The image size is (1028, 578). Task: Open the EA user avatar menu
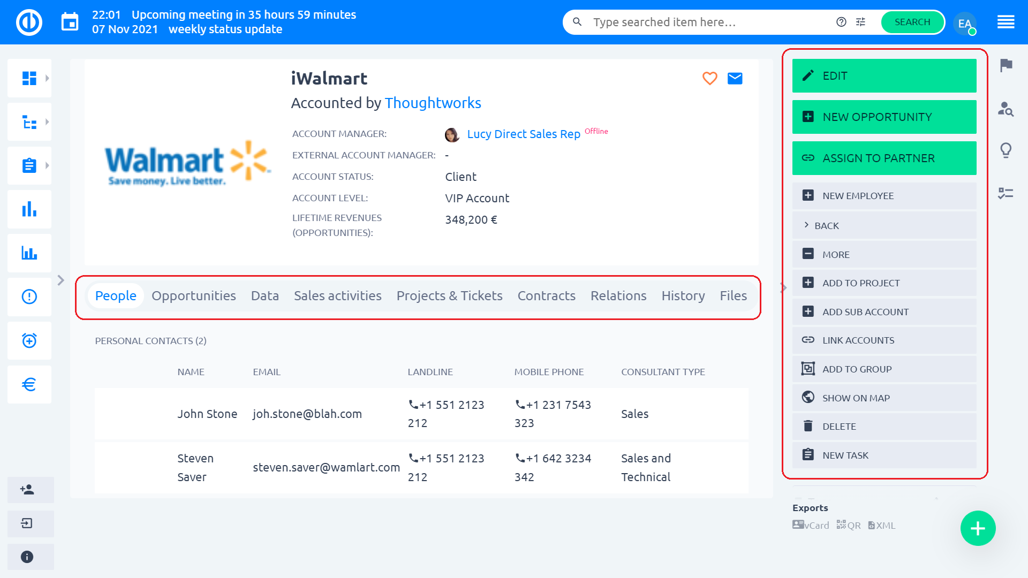coord(965,23)
